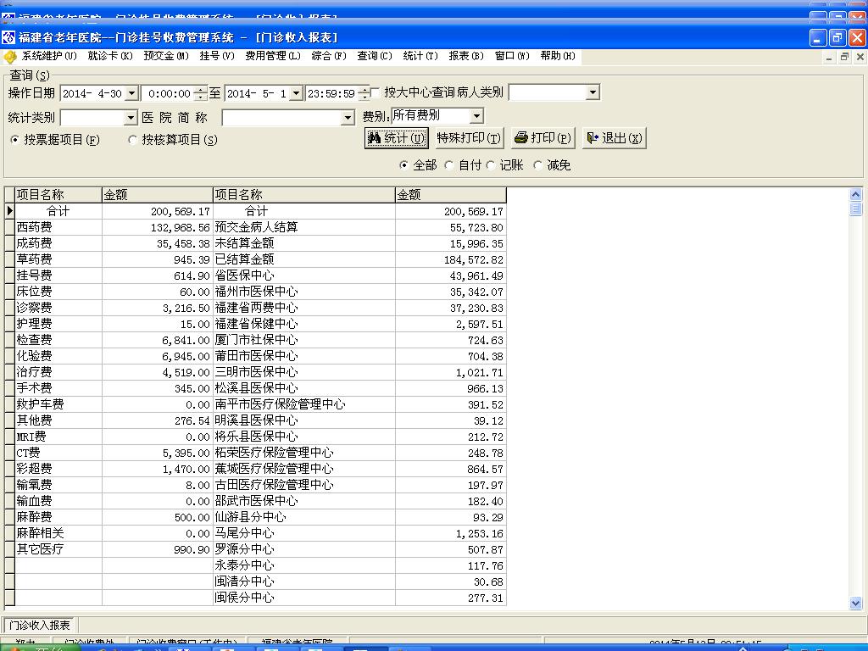Open 查询(C) menu
The height and width of the screenshot is (651, 868).
pos(374,56)
